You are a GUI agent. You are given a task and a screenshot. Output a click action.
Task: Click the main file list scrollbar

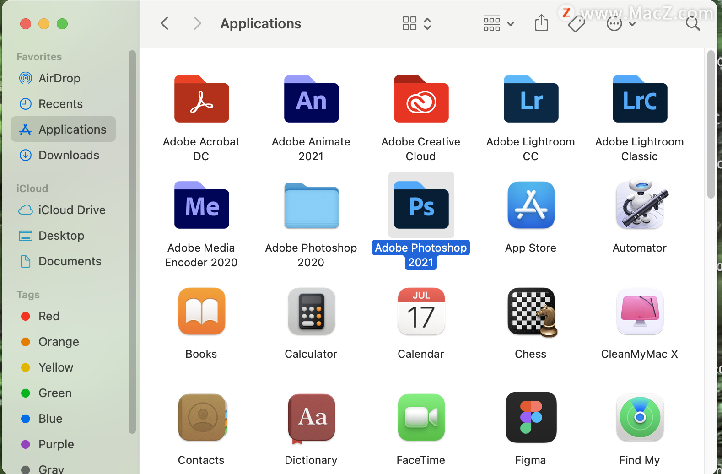click(711, 124)
